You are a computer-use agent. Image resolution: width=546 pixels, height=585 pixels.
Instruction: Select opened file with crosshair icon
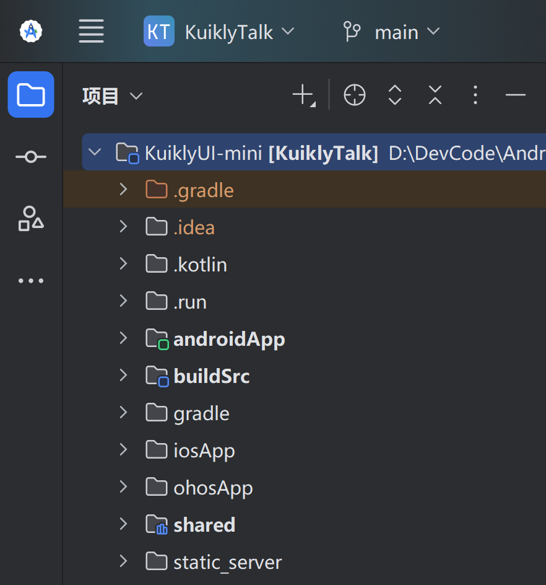tap(355, 95)
